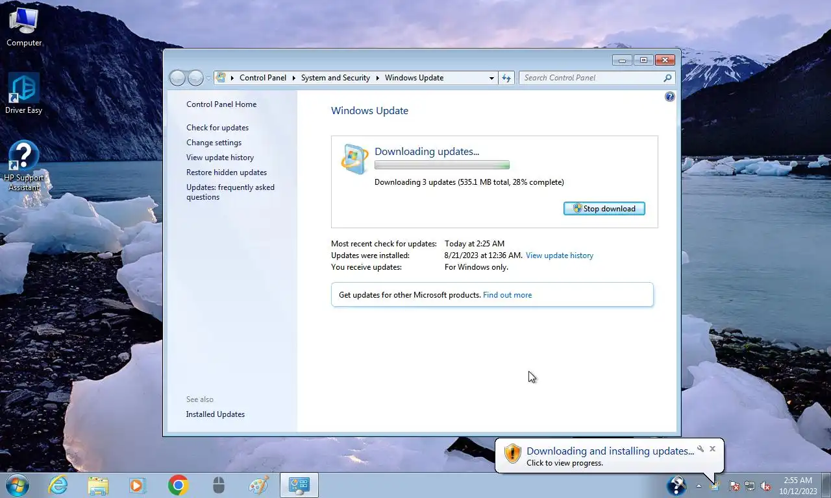
Task: Open the mouse icon app on taskbar
Action: point(219,485)
